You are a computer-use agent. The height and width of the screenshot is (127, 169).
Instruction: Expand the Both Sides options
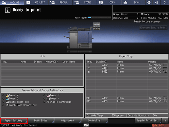pyautogui.click(x=41, y=121)
